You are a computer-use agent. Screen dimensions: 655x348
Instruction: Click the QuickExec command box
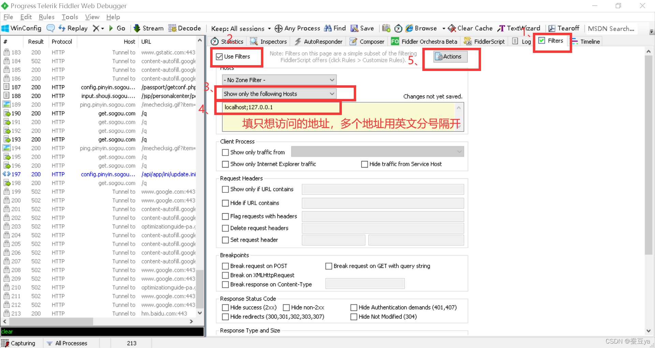pyautogui.click(x=102, y=332)
